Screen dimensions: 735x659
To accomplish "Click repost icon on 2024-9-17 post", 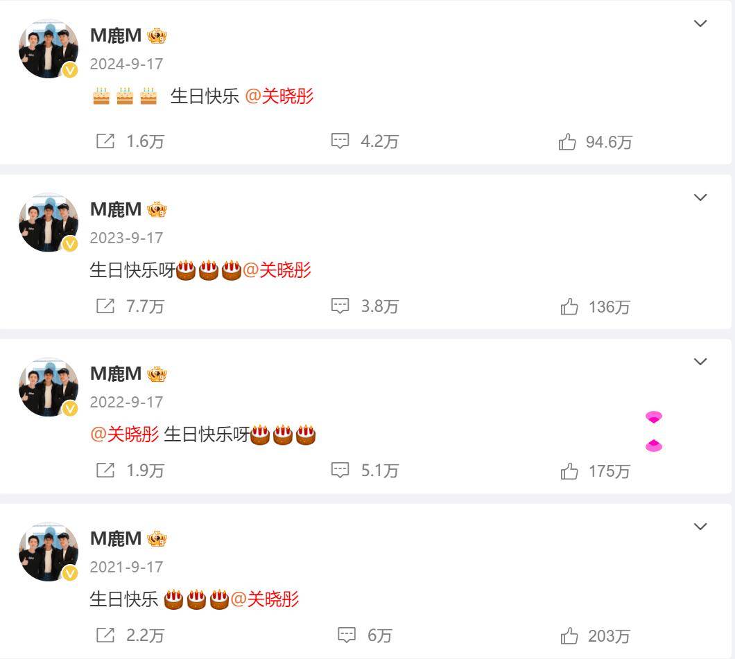I will click(x=105, y=141).
